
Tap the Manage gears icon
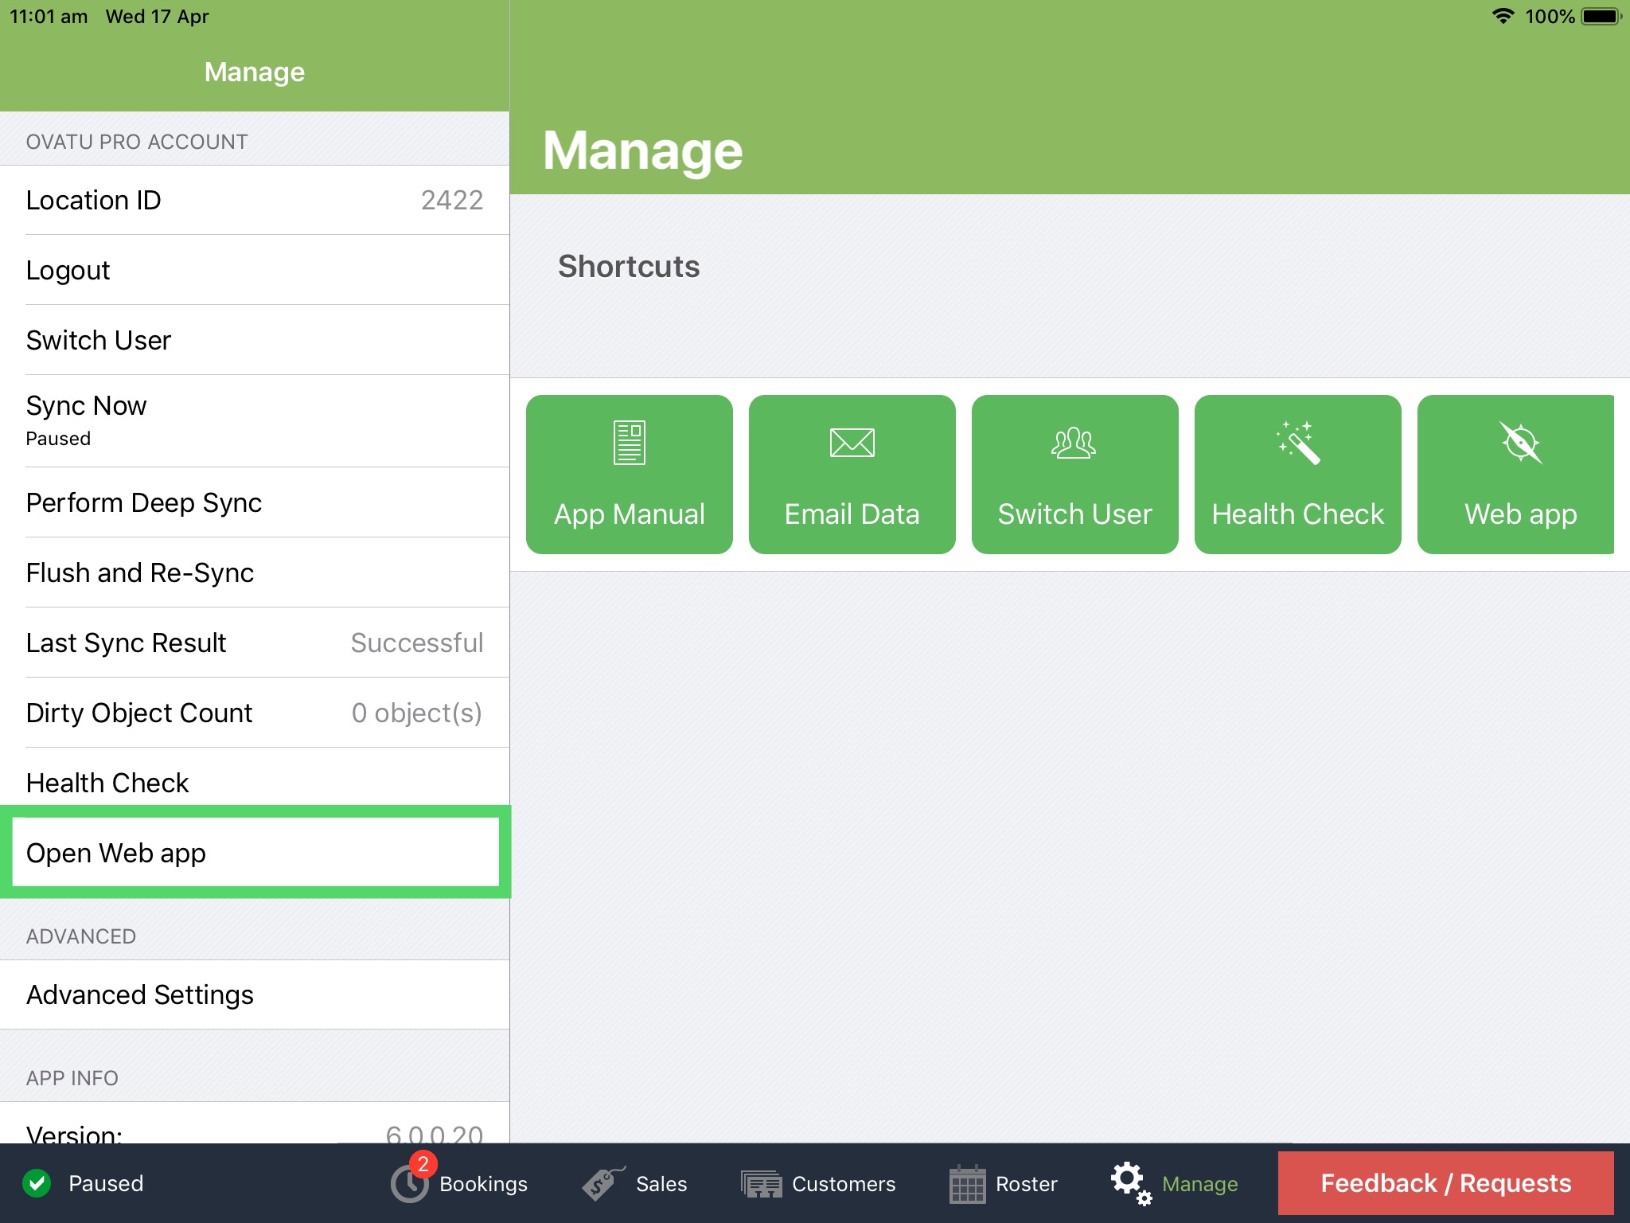point(1131,1183)
